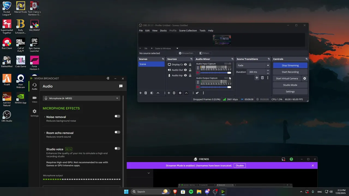Click Stop Streaming button

290,65
